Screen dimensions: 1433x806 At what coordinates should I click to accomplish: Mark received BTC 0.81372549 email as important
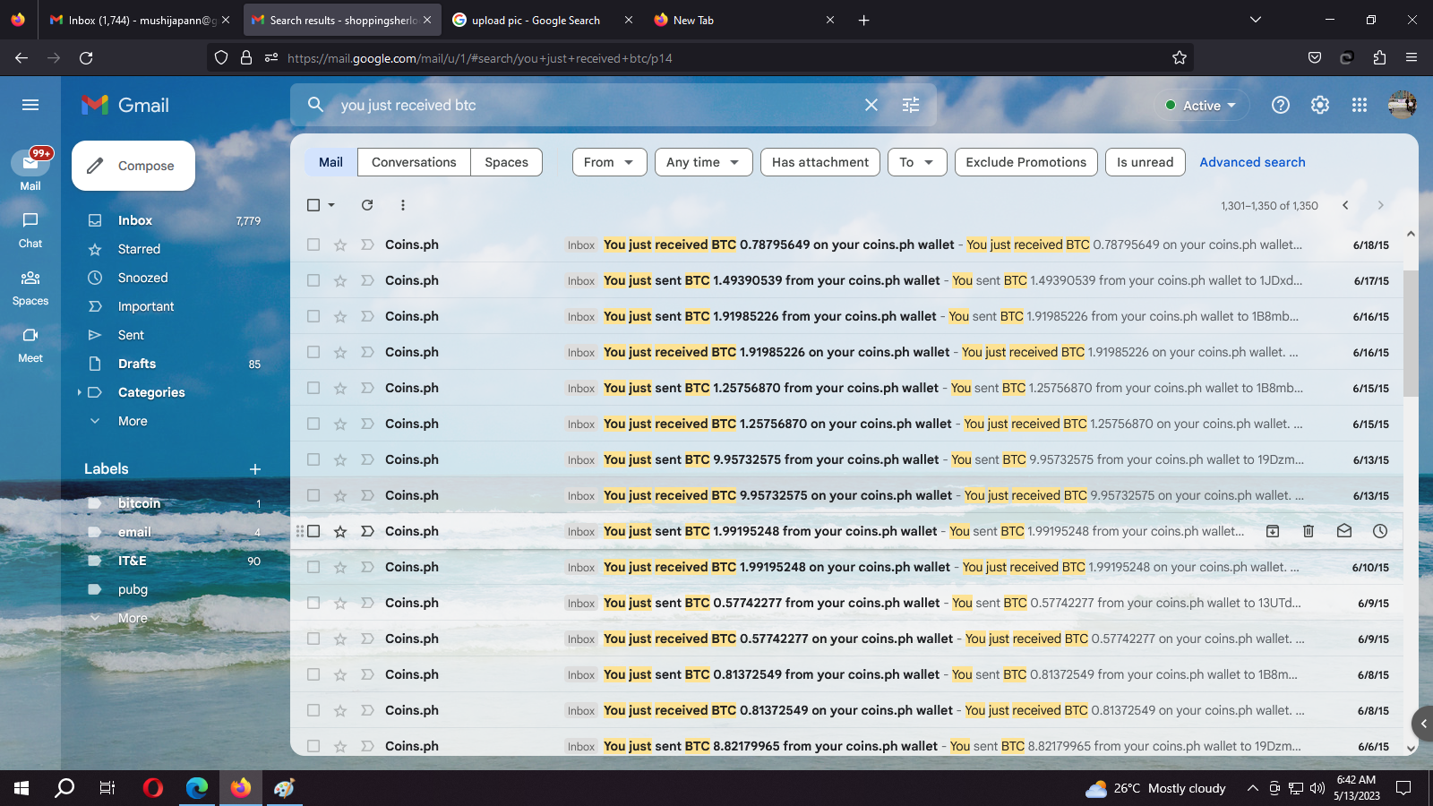[x=367, y=710]
